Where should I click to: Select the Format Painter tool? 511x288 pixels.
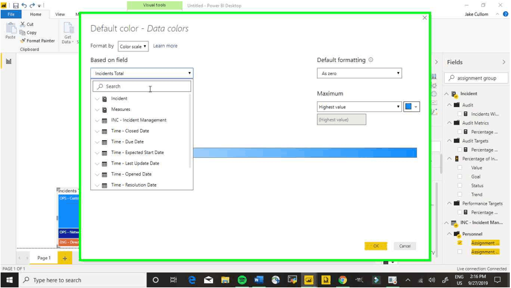click(38, 41)
